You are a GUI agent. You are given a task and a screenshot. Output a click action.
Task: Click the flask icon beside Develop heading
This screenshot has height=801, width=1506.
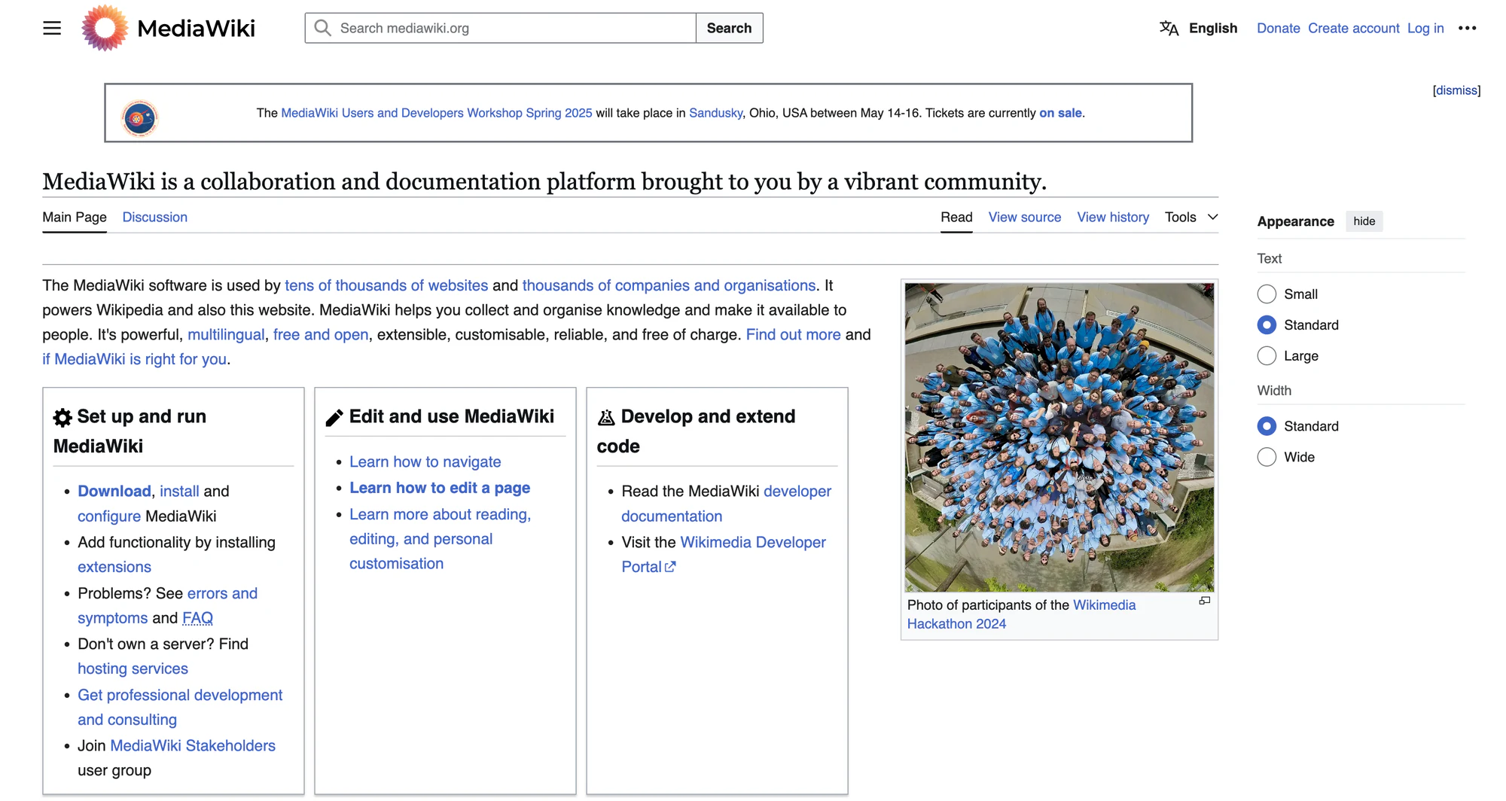click(x=606, y=418)
